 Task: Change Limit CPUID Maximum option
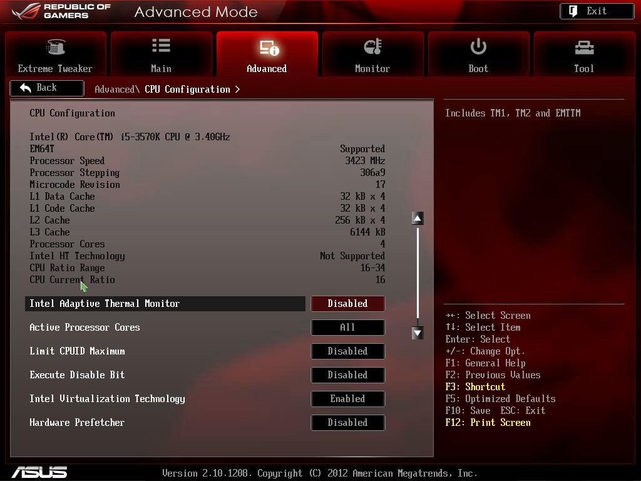348,351
